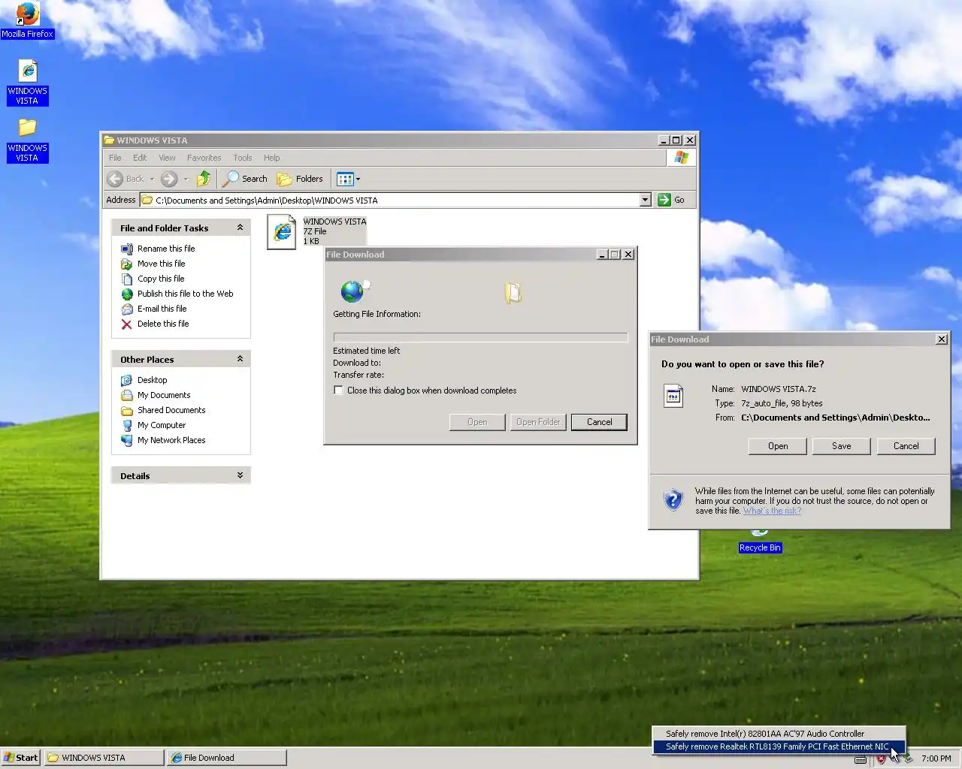Collapse the Other Places panel

pyautogui.click(x=240, y=359)
